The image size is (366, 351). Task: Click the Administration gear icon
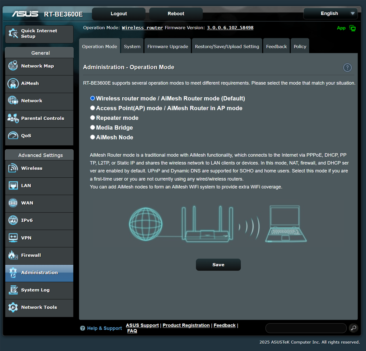pyautogui.click(x=13, y=273)
